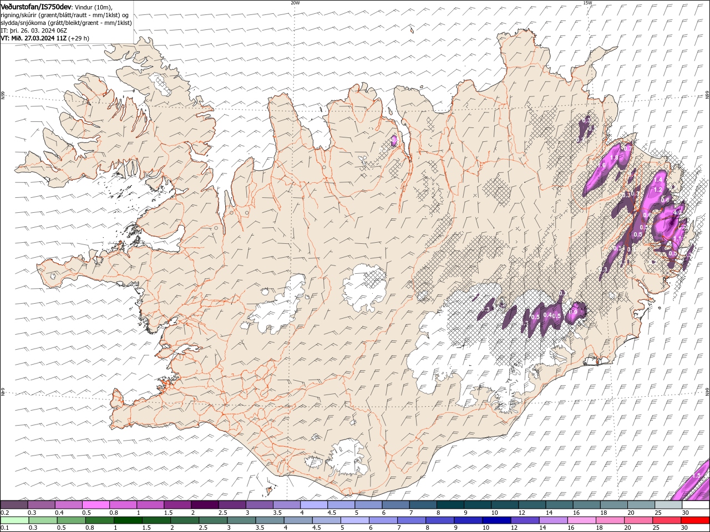Choose light pink 16 swatch in lower legend
Image resolution: width=710 pixels, height=532 pixels.
coord(581,520)
